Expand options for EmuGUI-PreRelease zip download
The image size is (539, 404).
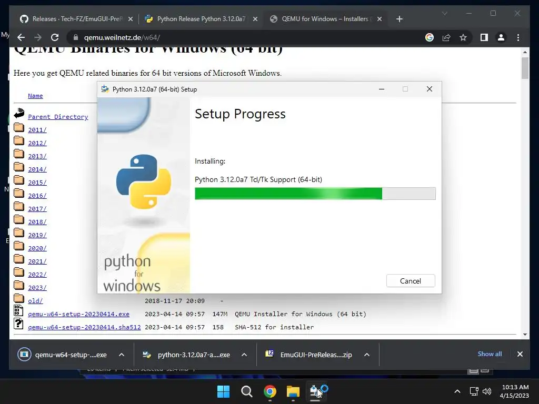367,355
